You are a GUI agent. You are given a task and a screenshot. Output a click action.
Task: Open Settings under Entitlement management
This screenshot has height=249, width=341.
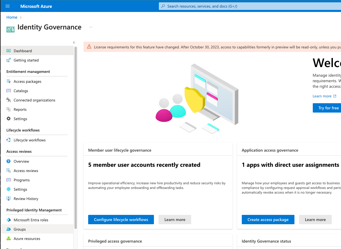[x=20, y=119]
